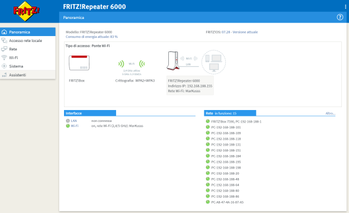
Task: Click the Assistenti sidebar icon
Action: (x=4, y=75)
